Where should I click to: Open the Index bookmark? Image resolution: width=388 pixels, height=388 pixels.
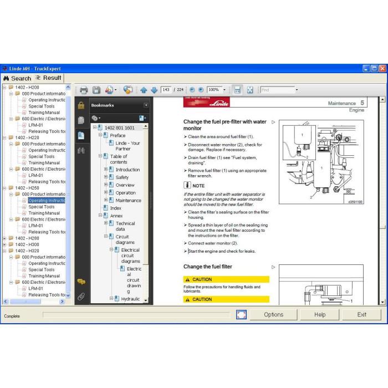[115, 208]
